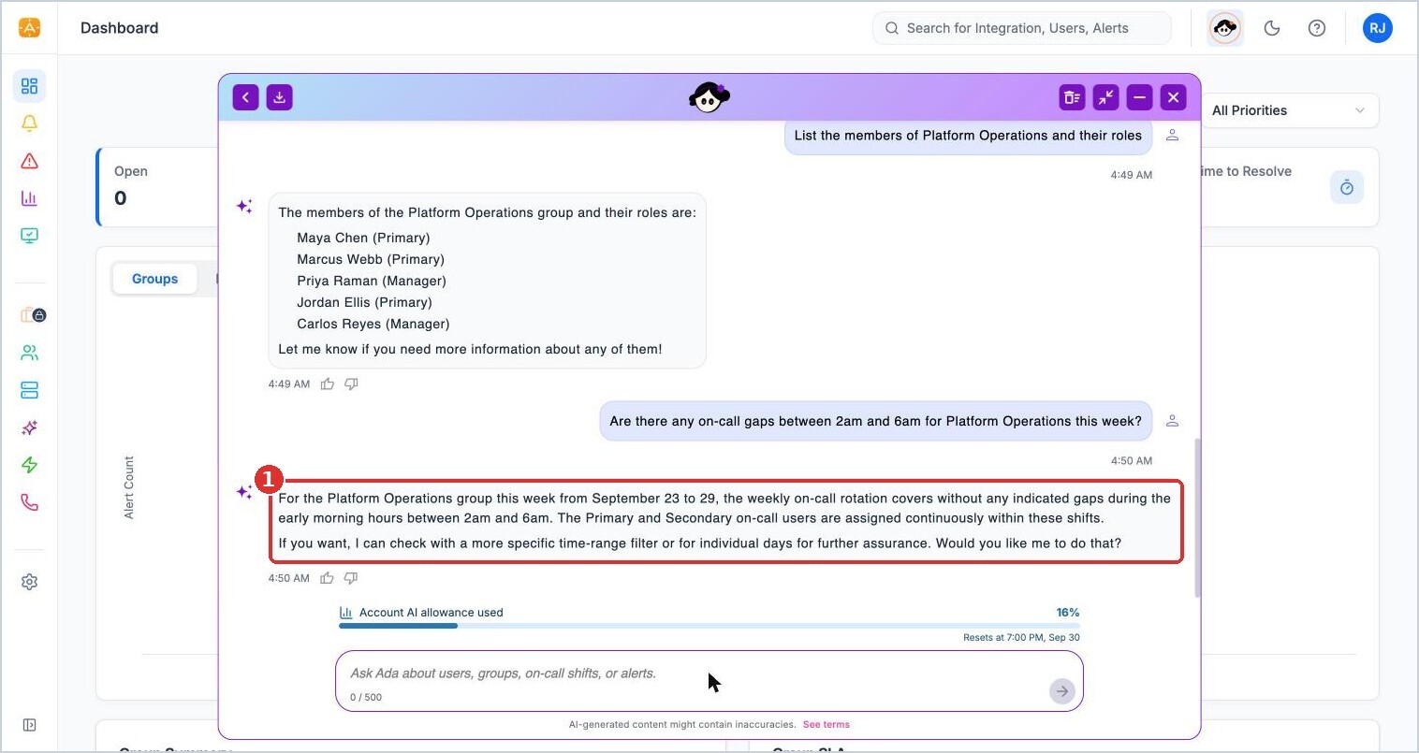Open the lightning bolt automation icon
Image resolution: width=1419 pixels, height=753 pixels.
tap(29, 465)
